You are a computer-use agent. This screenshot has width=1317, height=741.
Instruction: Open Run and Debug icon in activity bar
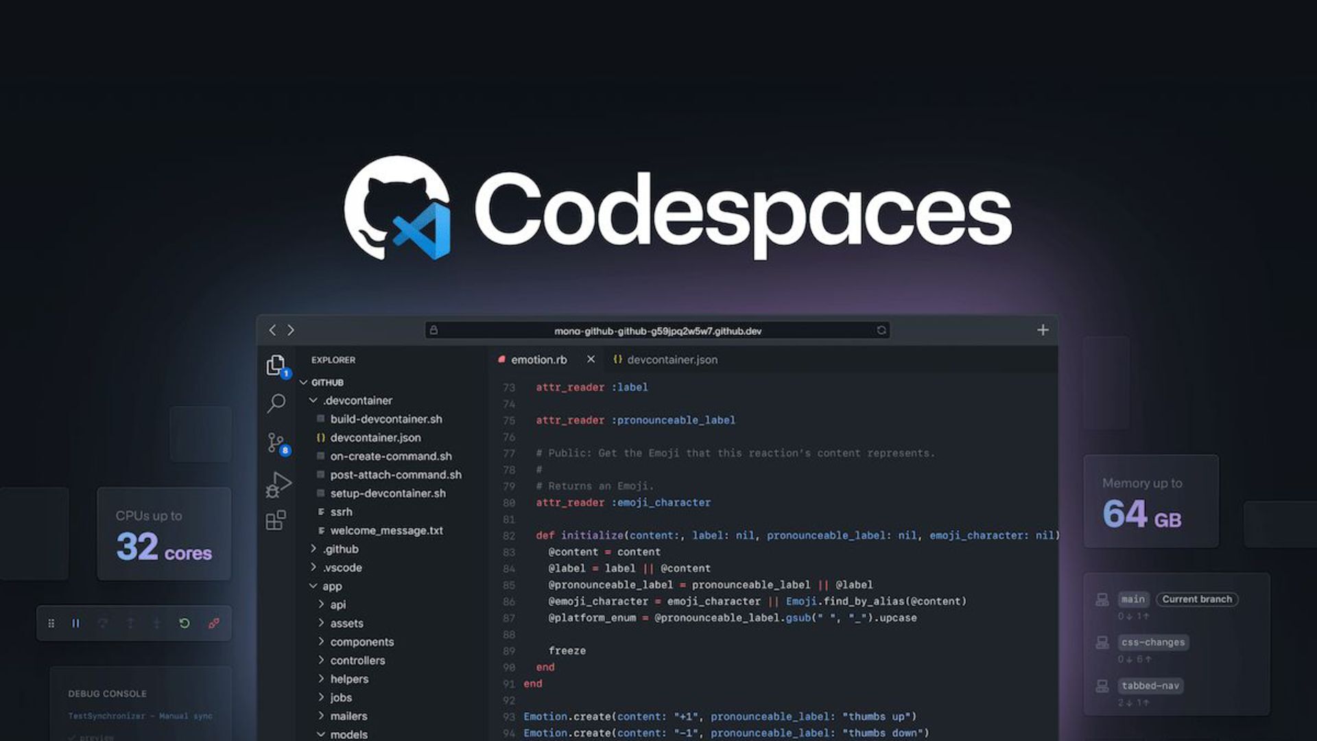click(278, 484)
